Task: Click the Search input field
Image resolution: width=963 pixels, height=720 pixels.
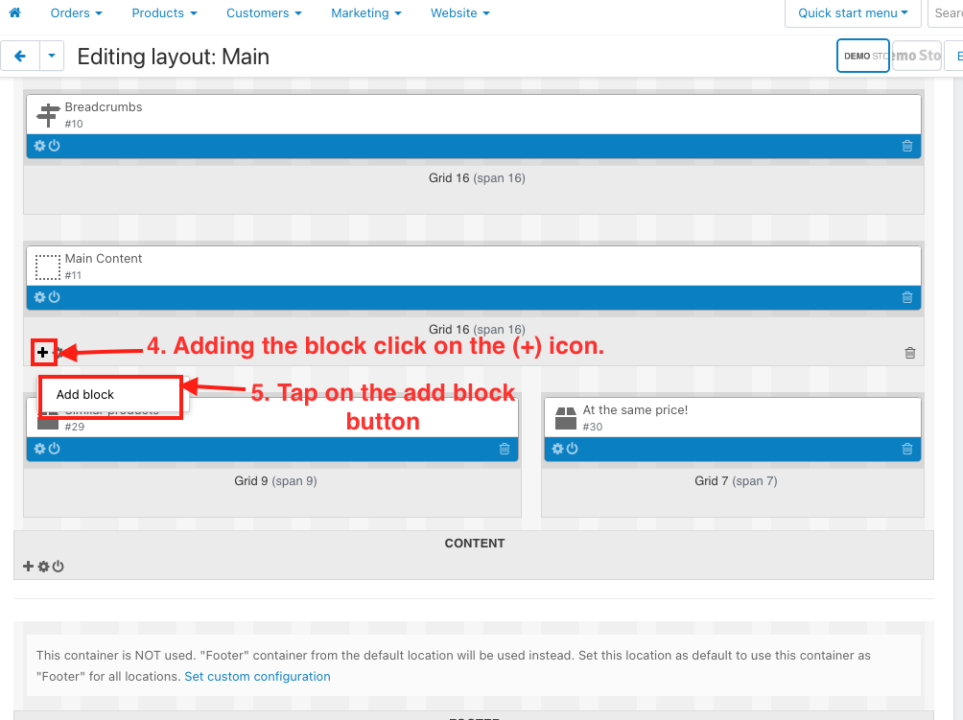Action: 946,12
